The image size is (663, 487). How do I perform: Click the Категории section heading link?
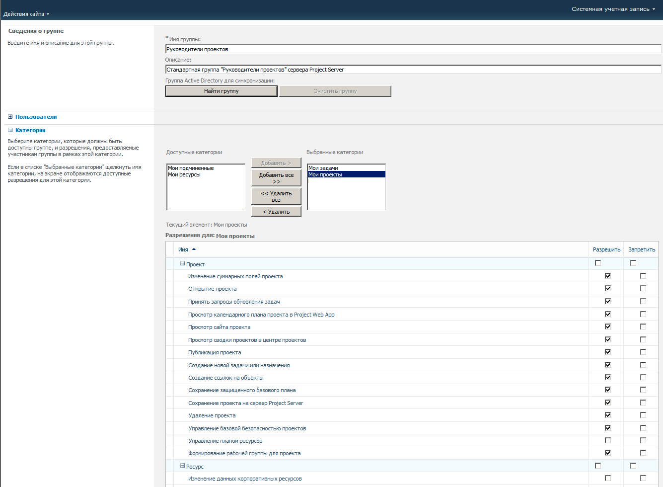(30, 130)
